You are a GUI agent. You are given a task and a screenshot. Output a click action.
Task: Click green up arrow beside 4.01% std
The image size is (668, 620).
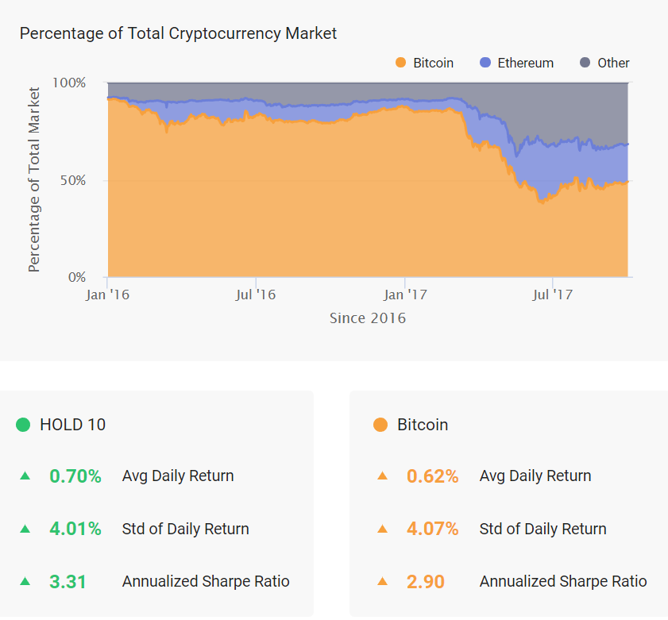click(25, 529)
